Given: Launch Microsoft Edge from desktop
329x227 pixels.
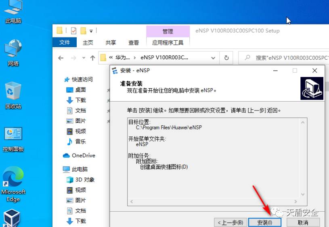Looking at the screenshot, I should [x=13, y=184].
